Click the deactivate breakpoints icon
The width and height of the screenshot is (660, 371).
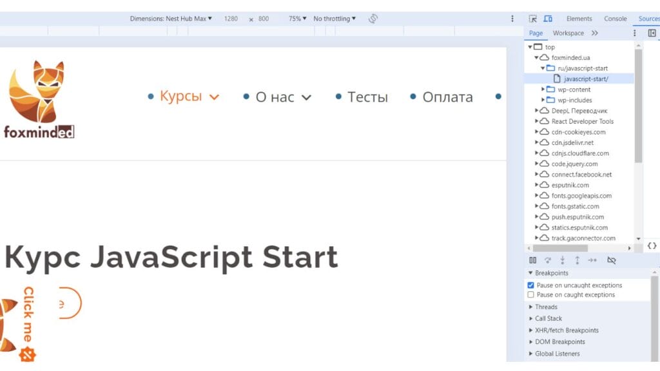point(612,260)
